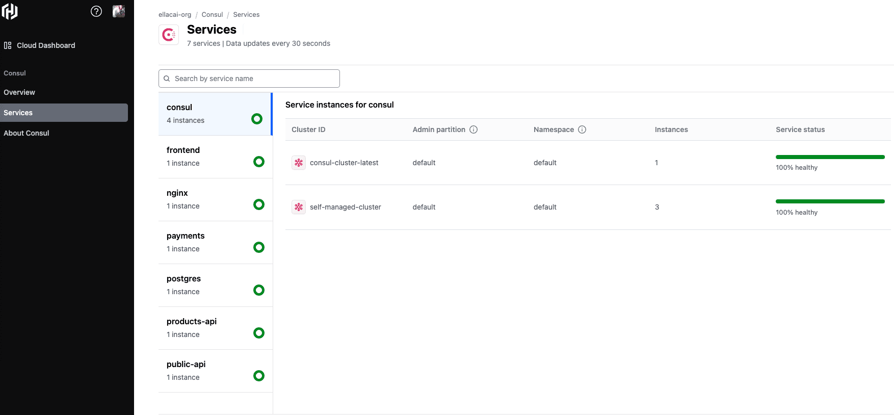Screen dimensions: 894x415
Task: Click the Consul product logo icon
Action: coord(169,35)
